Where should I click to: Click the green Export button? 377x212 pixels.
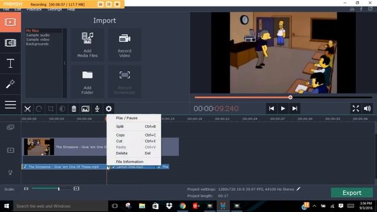point(352,193)
